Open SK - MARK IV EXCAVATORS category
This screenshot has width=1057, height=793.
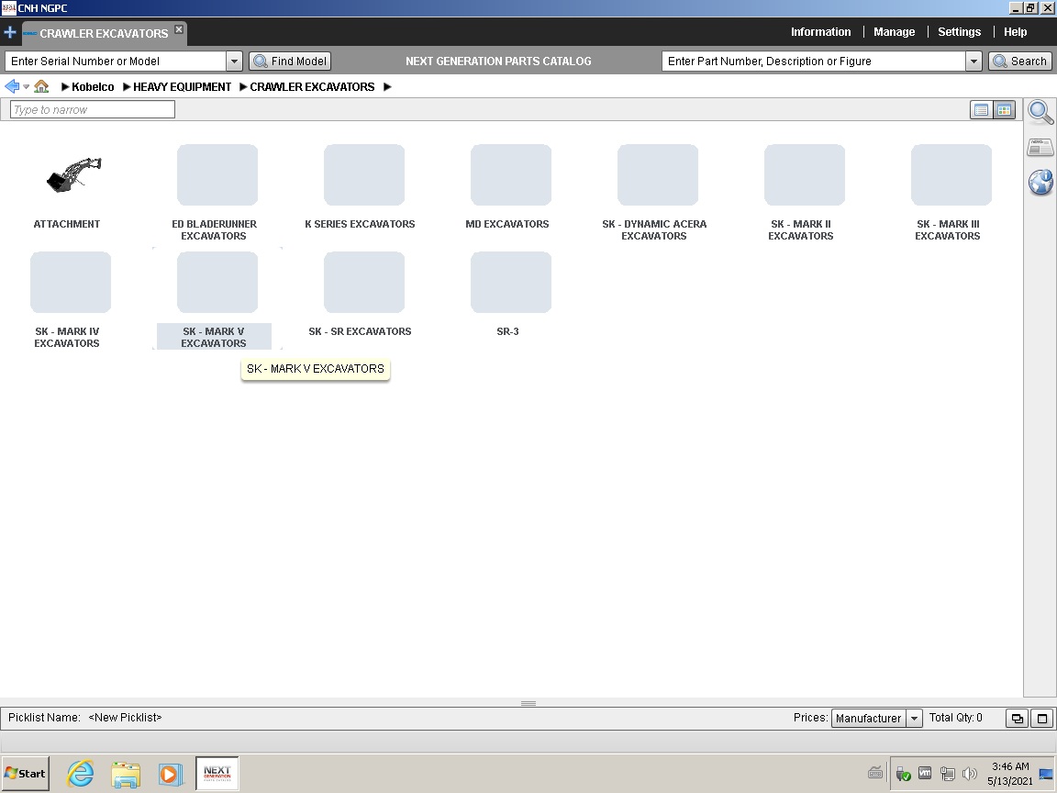tap(71, 283)
